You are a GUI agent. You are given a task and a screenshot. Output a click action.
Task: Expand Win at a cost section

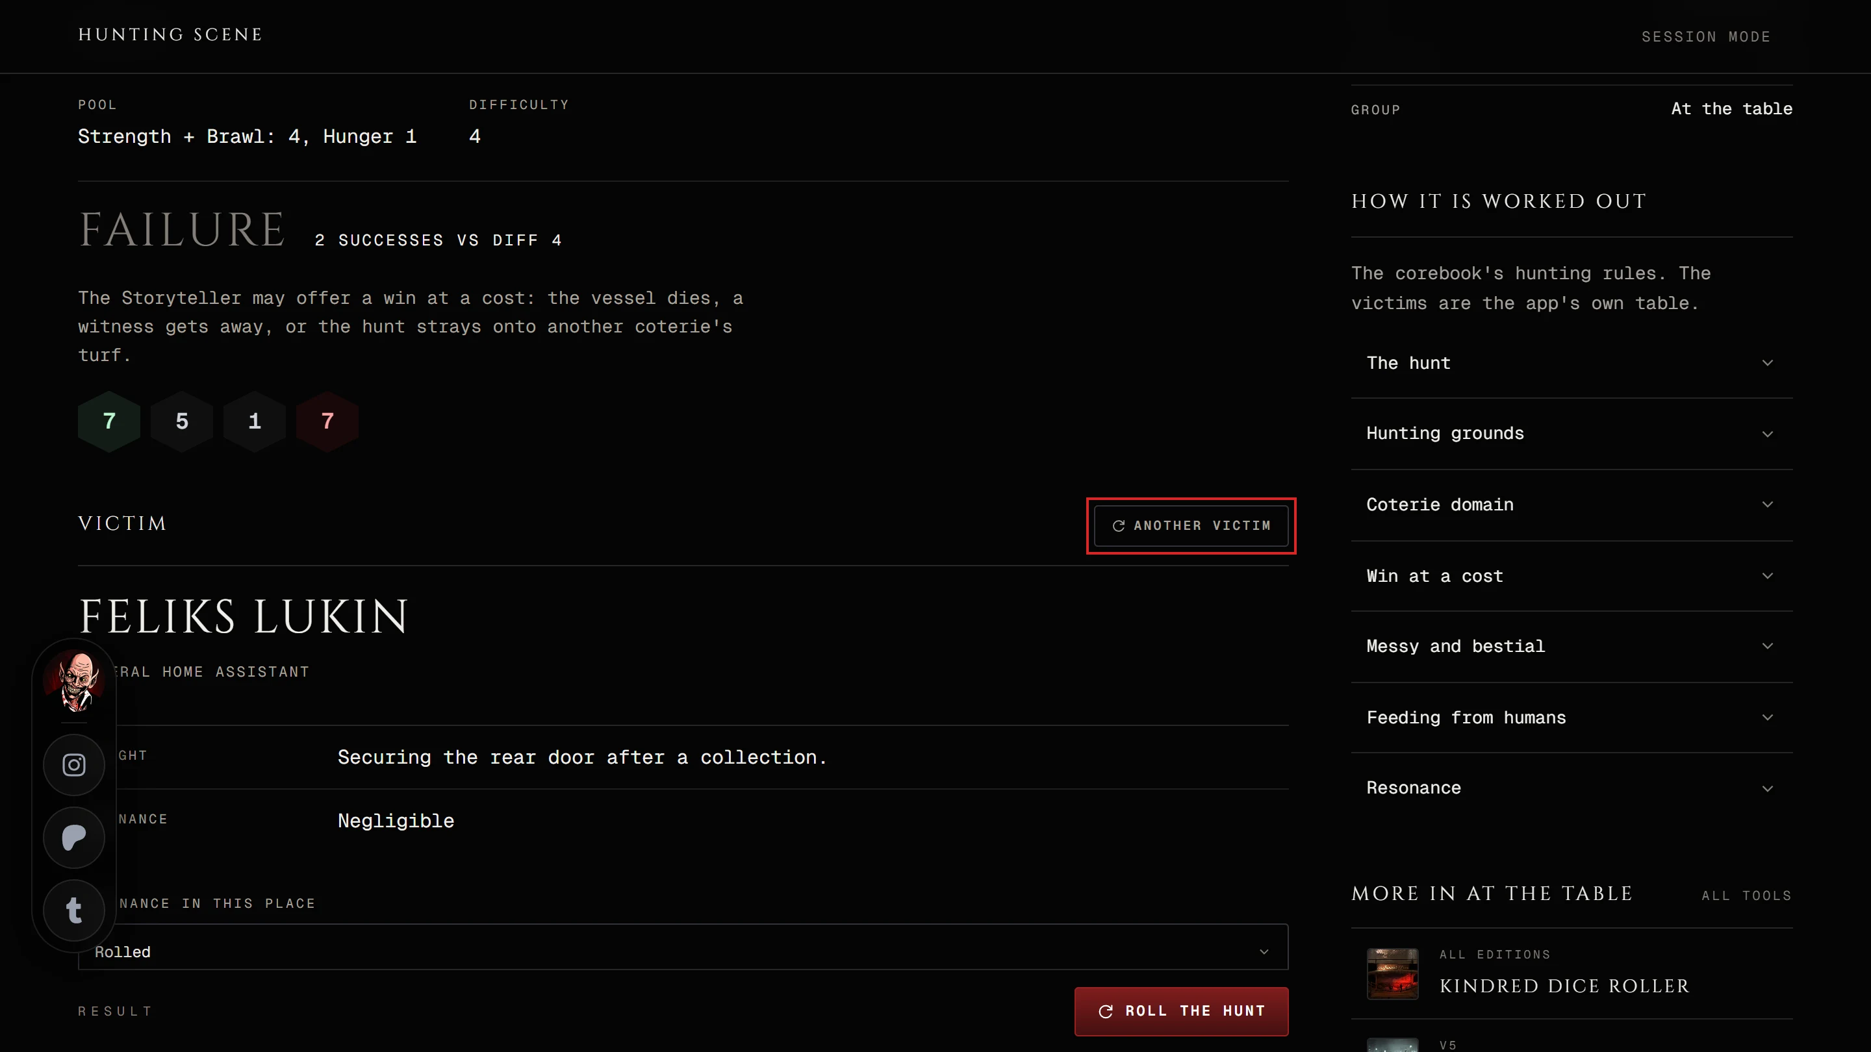1572,576
